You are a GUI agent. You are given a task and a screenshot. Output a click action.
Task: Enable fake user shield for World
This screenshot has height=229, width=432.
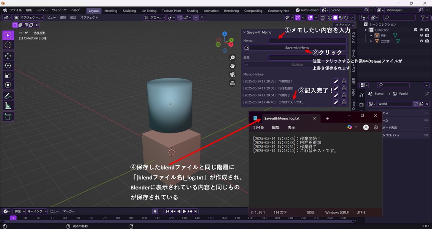416,104
